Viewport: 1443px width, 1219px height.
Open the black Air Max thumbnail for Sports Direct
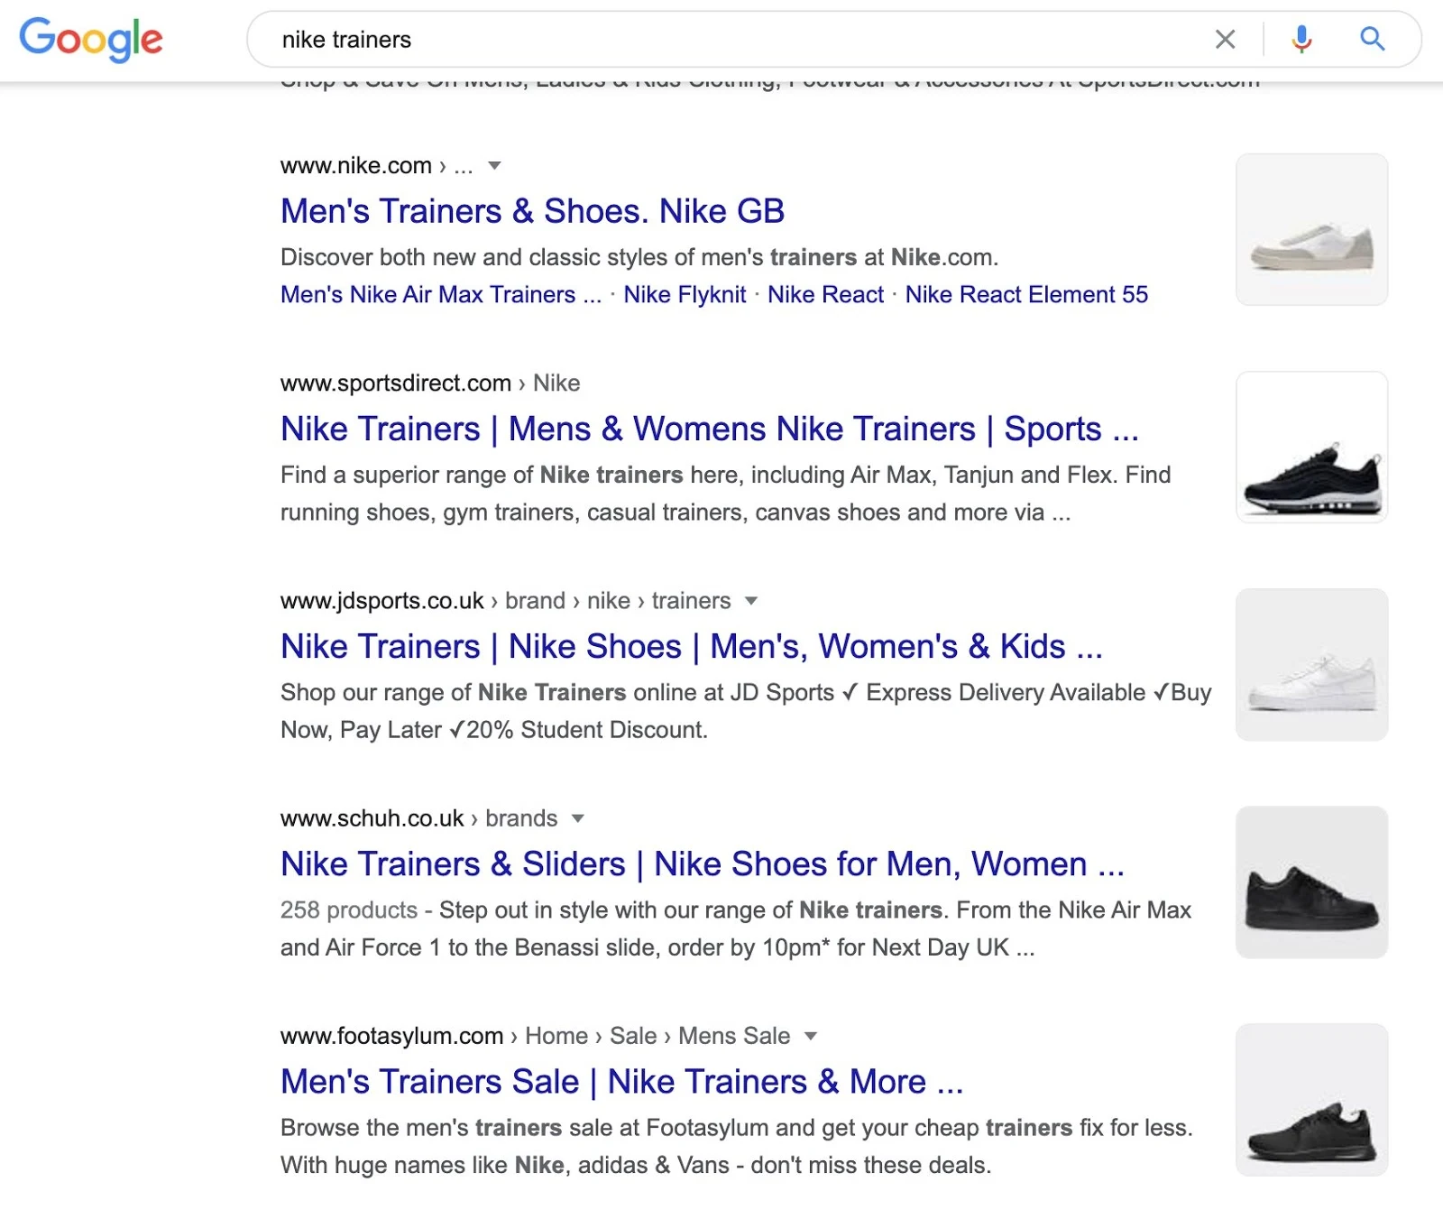(1311, 447)
